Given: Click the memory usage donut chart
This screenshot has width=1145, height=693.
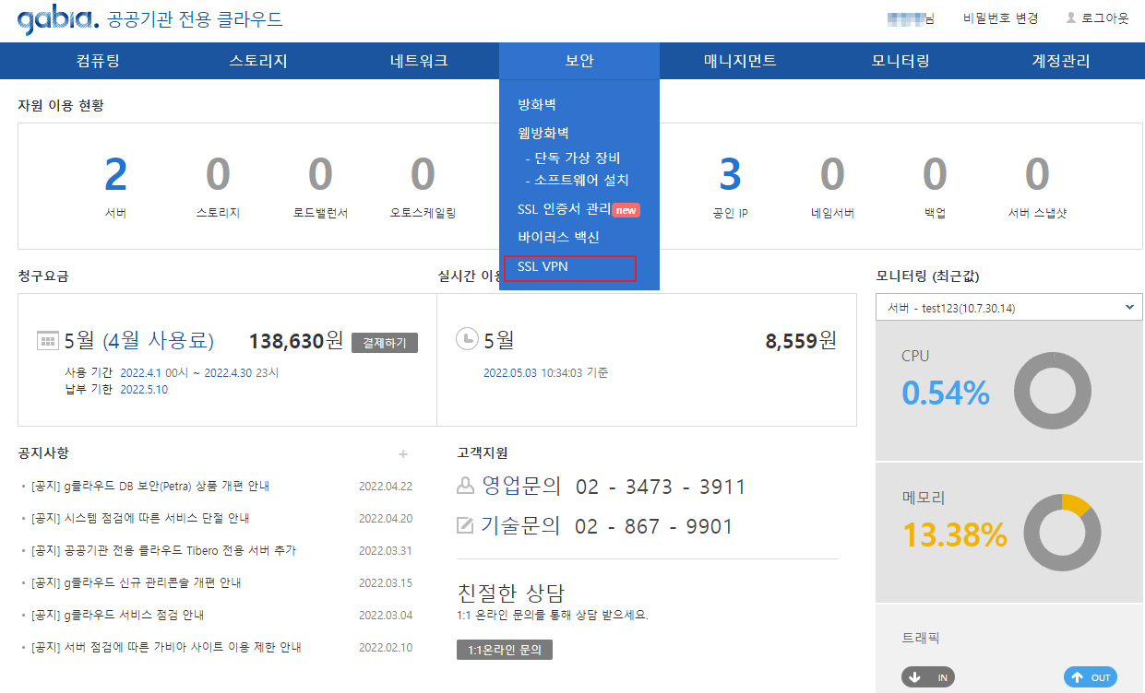Looking at the screenshot, I should pos(1061,533).
